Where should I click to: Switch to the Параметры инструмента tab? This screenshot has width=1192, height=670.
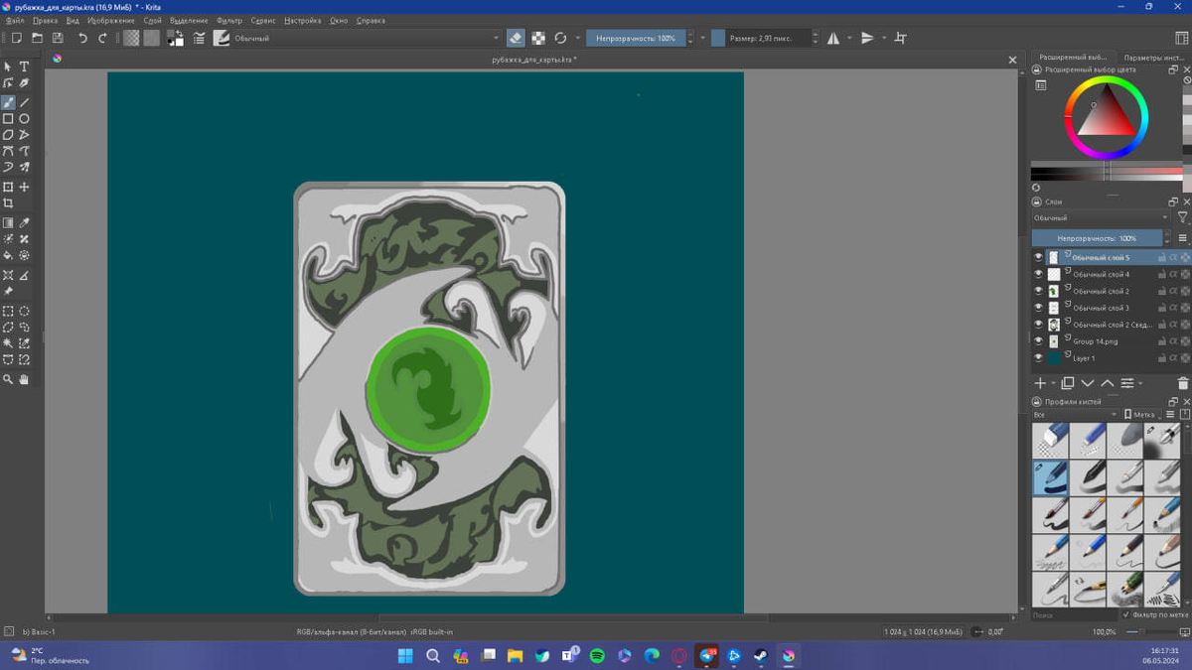pyautogui.click(x=1154, y=58)
